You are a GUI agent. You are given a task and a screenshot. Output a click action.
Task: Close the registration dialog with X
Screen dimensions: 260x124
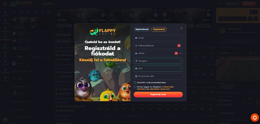click(181, 28)
